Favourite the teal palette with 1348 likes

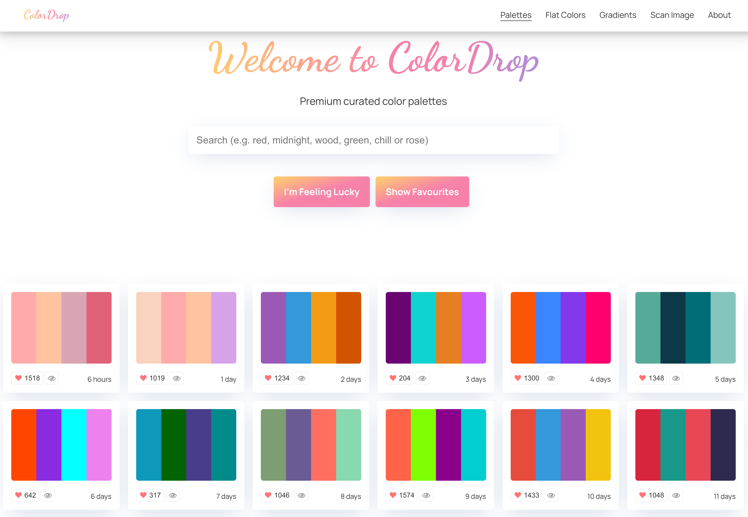coord(651,378)
